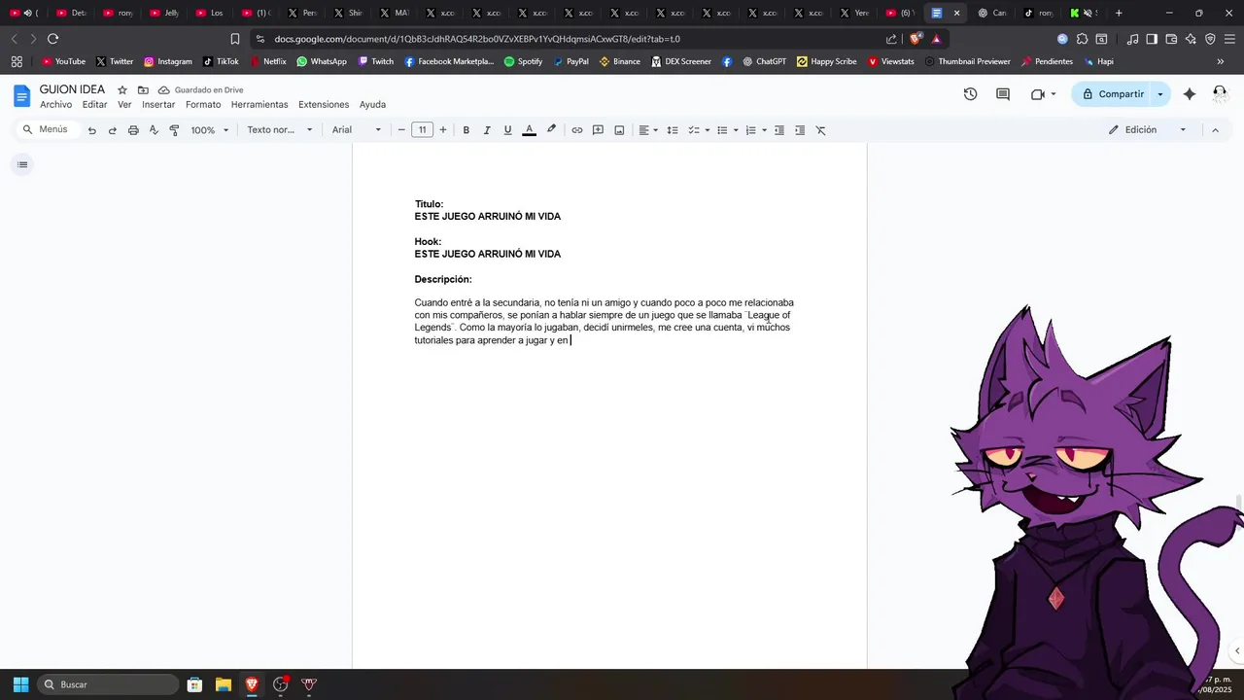Increase font size with plus button
This screenshot has height=700, width=1244.
click(443, 130)
